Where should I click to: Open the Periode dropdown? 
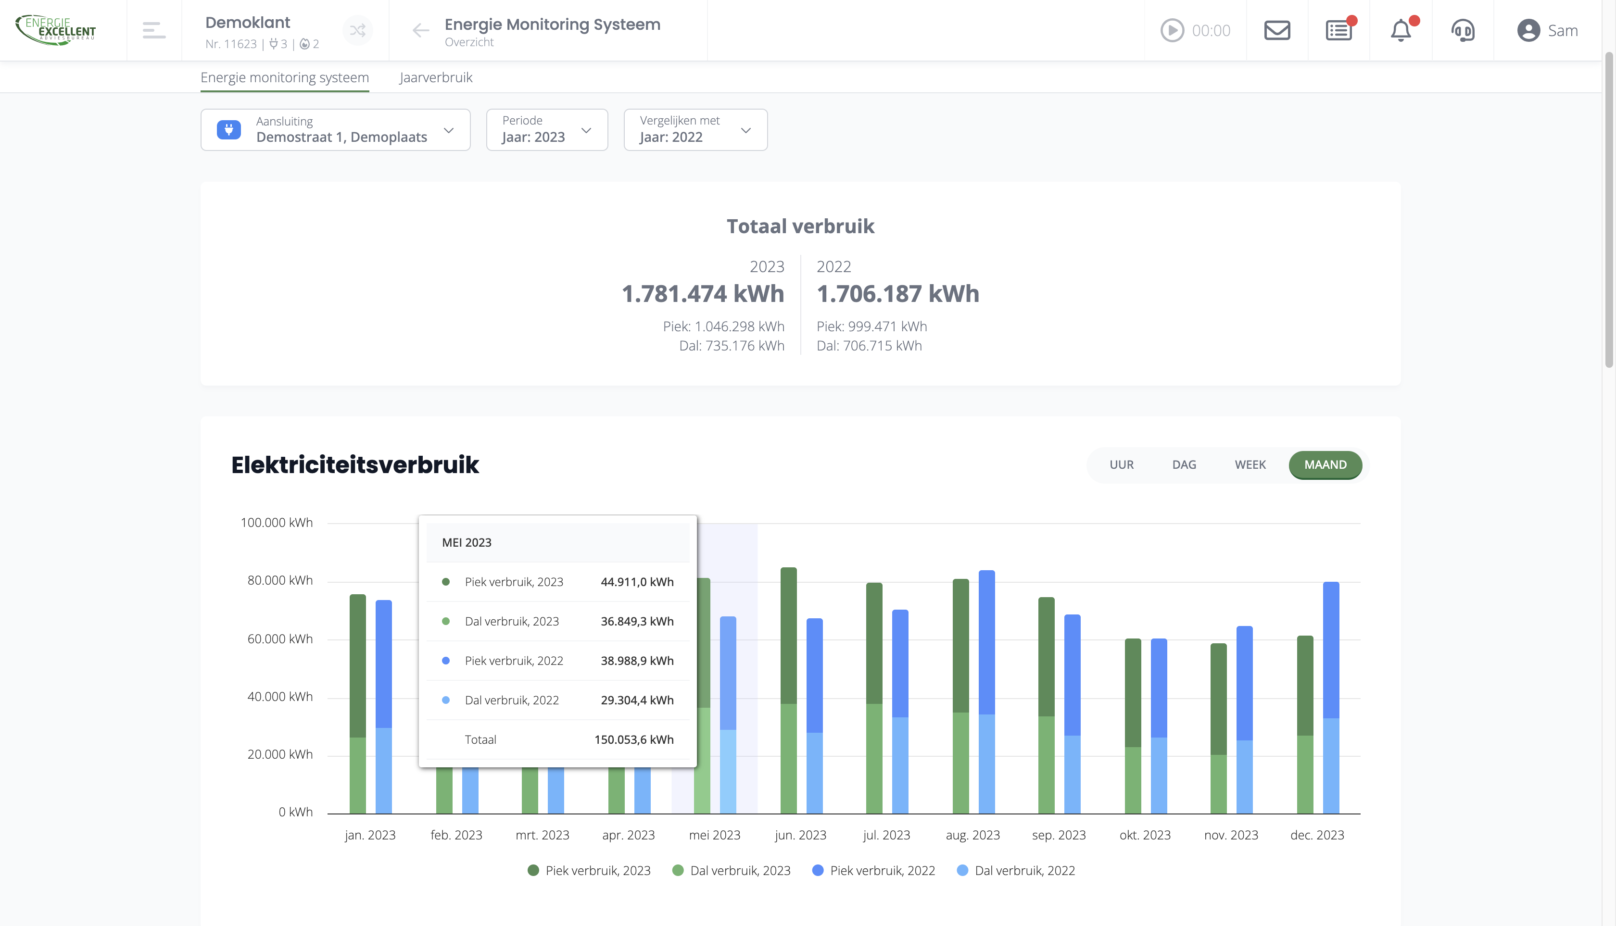546,130
